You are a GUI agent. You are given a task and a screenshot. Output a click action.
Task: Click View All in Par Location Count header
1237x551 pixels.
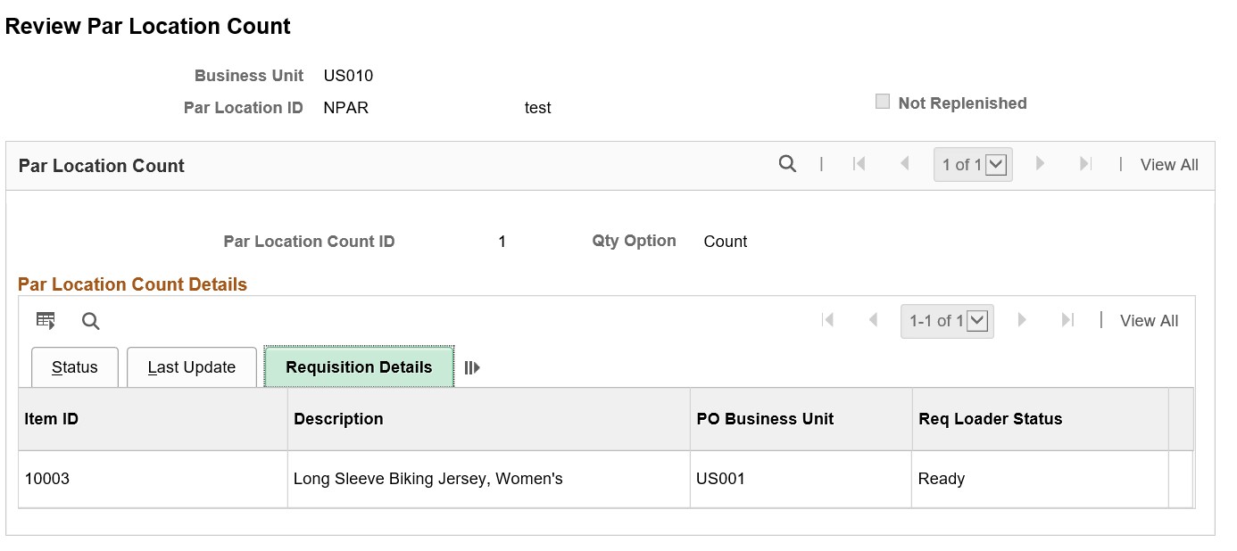pos(1169,165)
